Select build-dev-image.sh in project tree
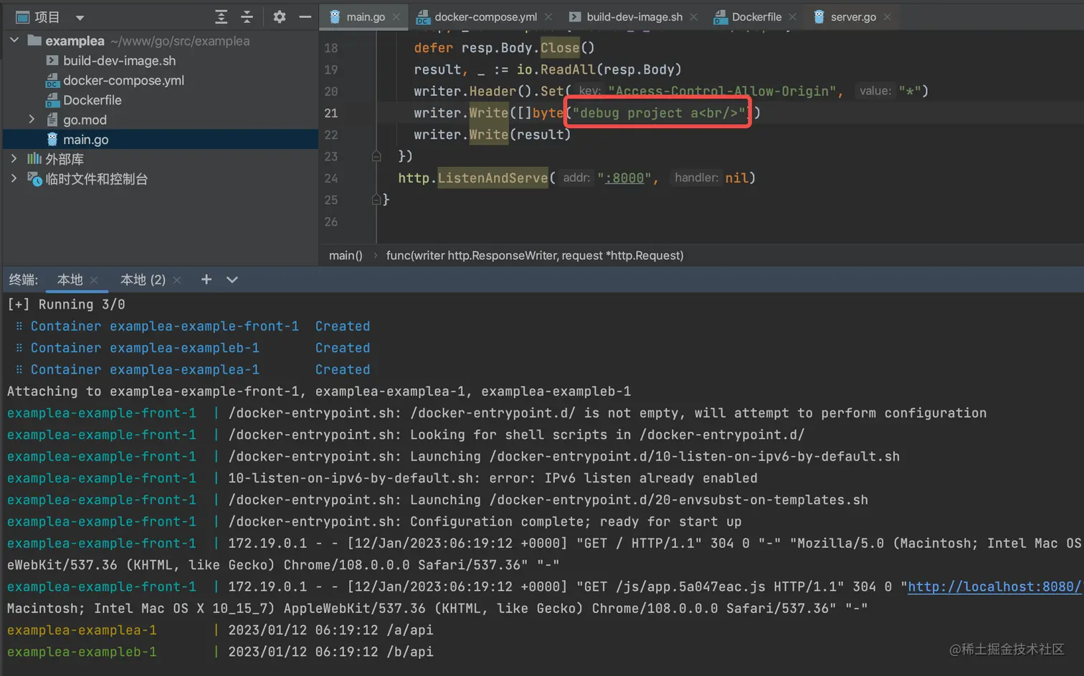 (119, 61)
